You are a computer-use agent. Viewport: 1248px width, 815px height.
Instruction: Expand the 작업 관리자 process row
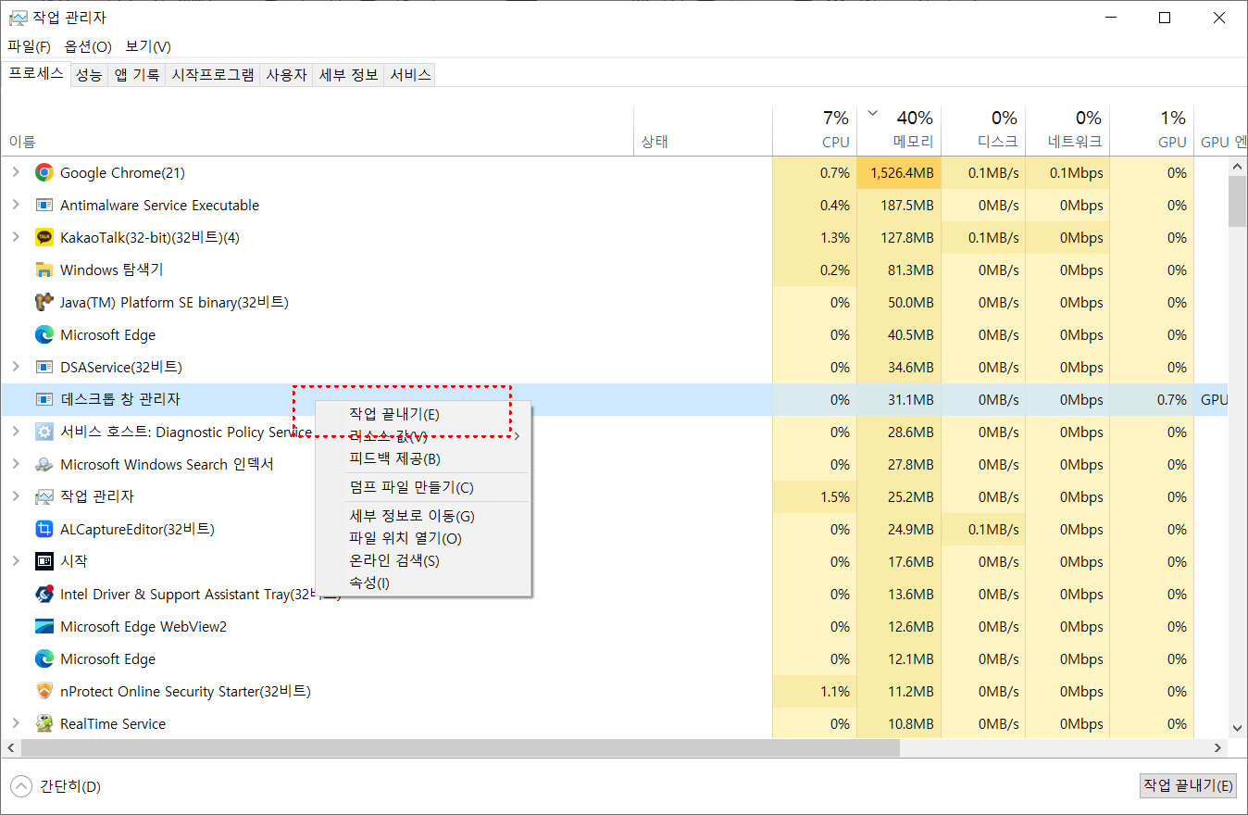pos(16,496)
